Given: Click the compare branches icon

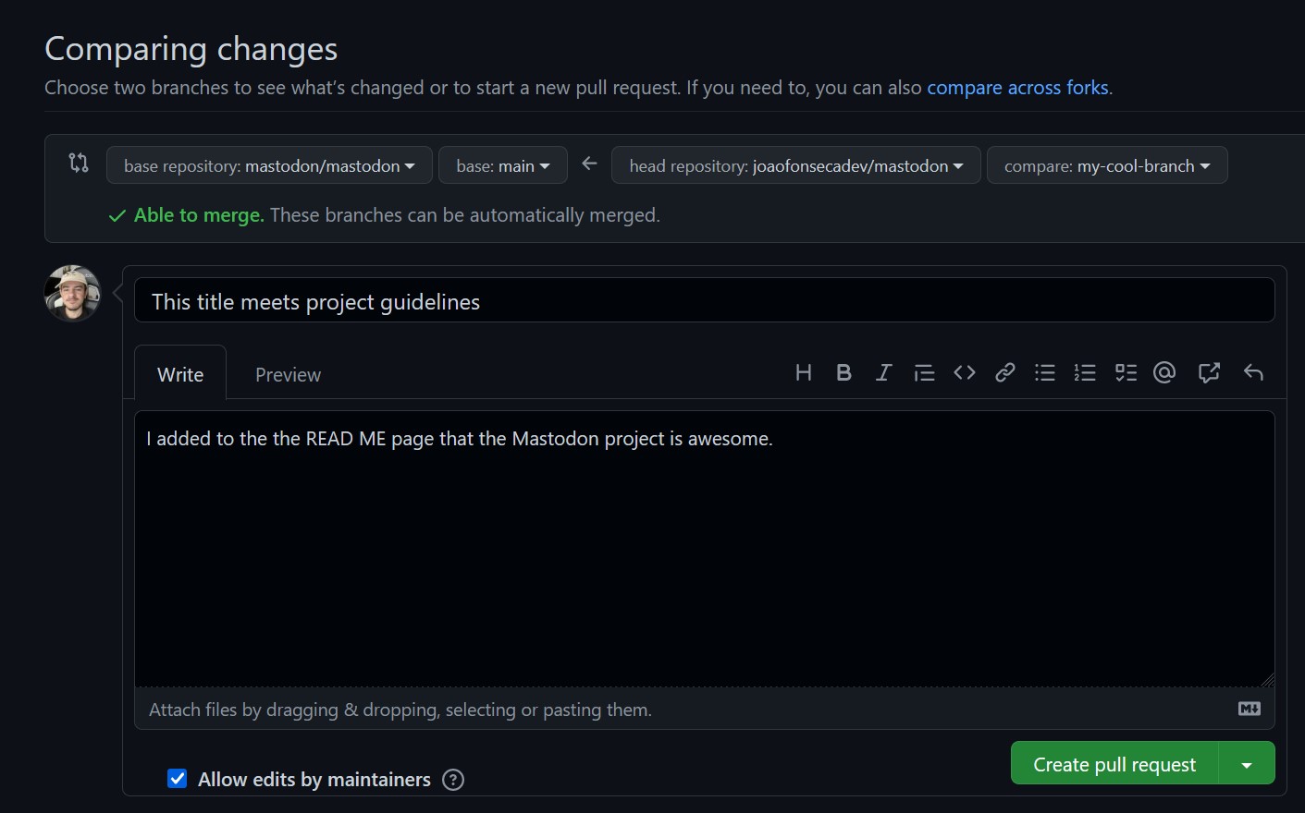Looking at the screenshot, I should pyautogui.click(x=79, y=164).
